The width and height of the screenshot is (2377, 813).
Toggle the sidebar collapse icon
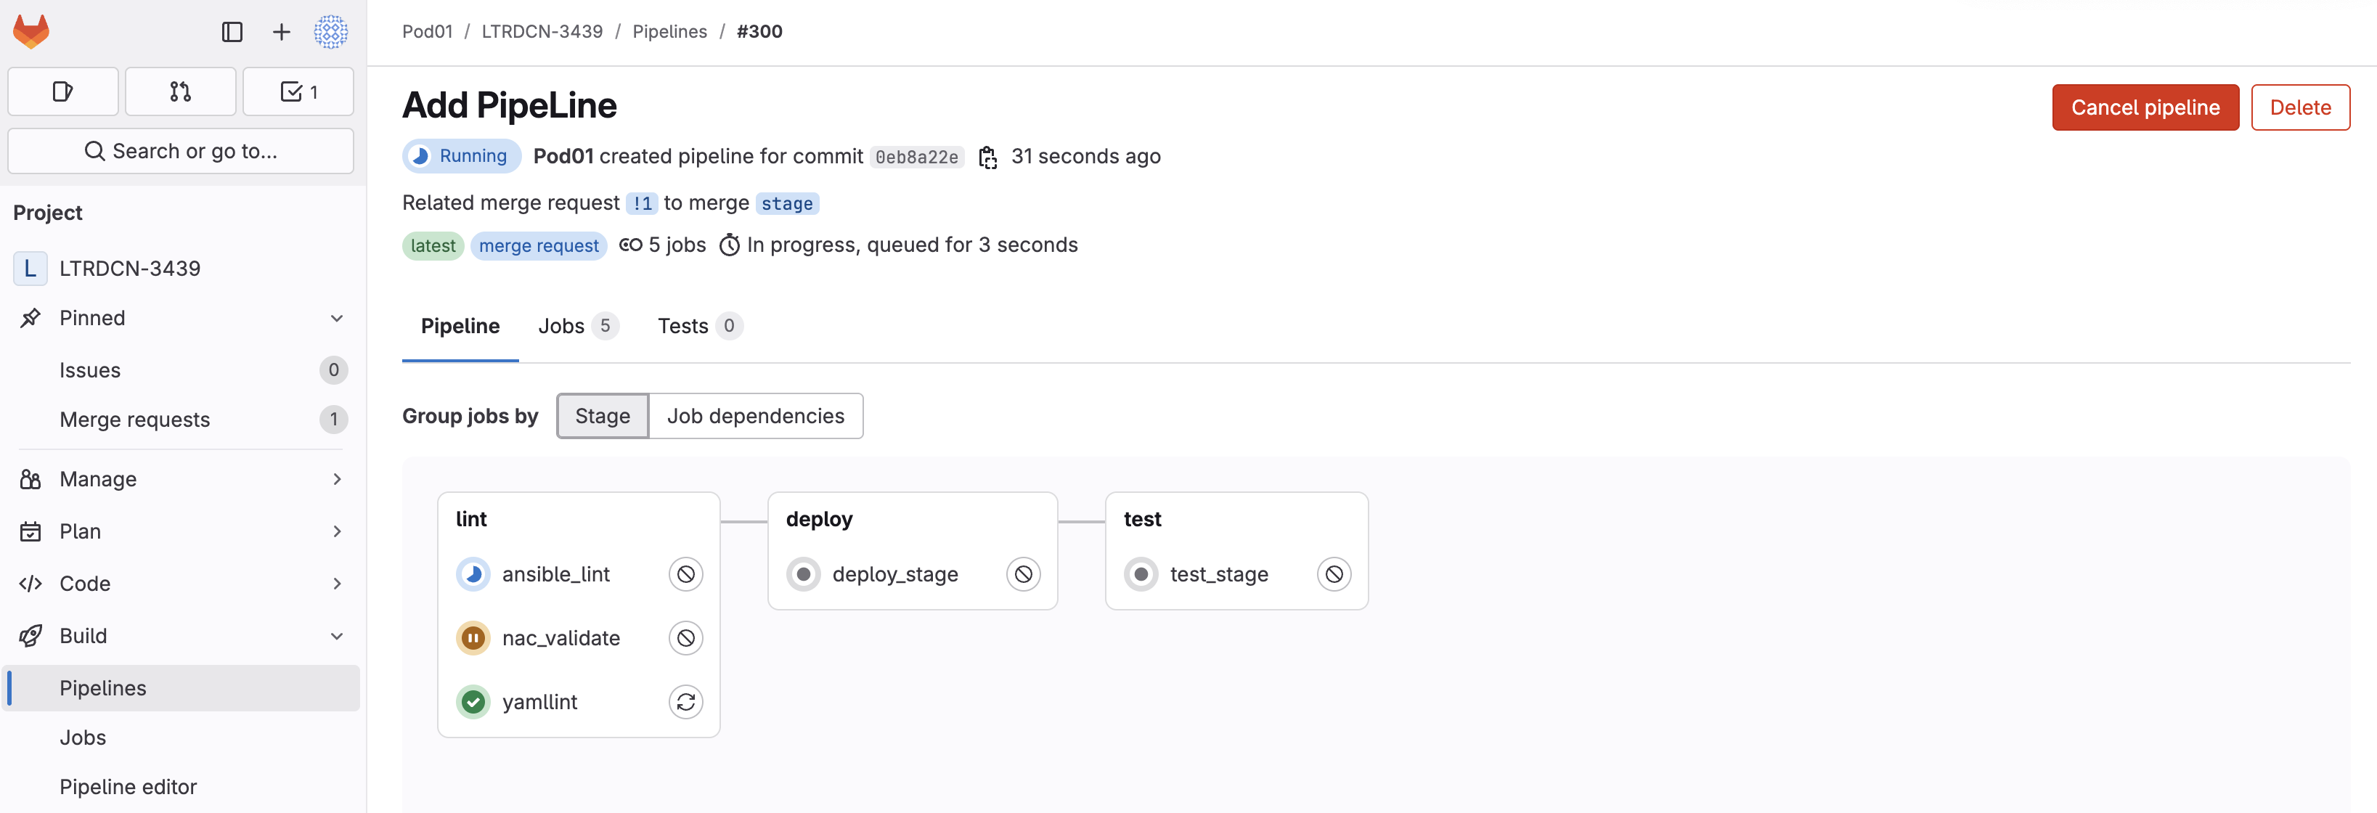pos(232,32)
